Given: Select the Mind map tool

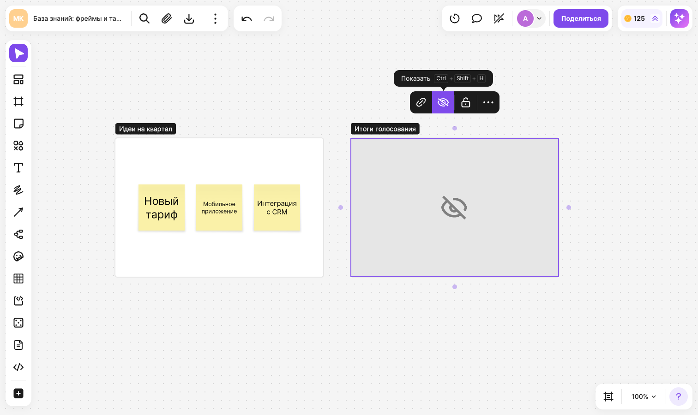Looking at the screenshot, I should [x=18, y=234].
